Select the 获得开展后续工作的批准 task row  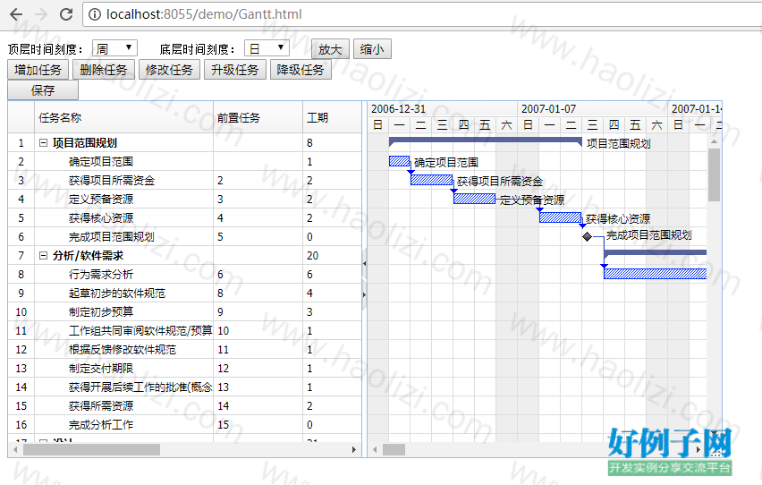(x=184, y=387)
